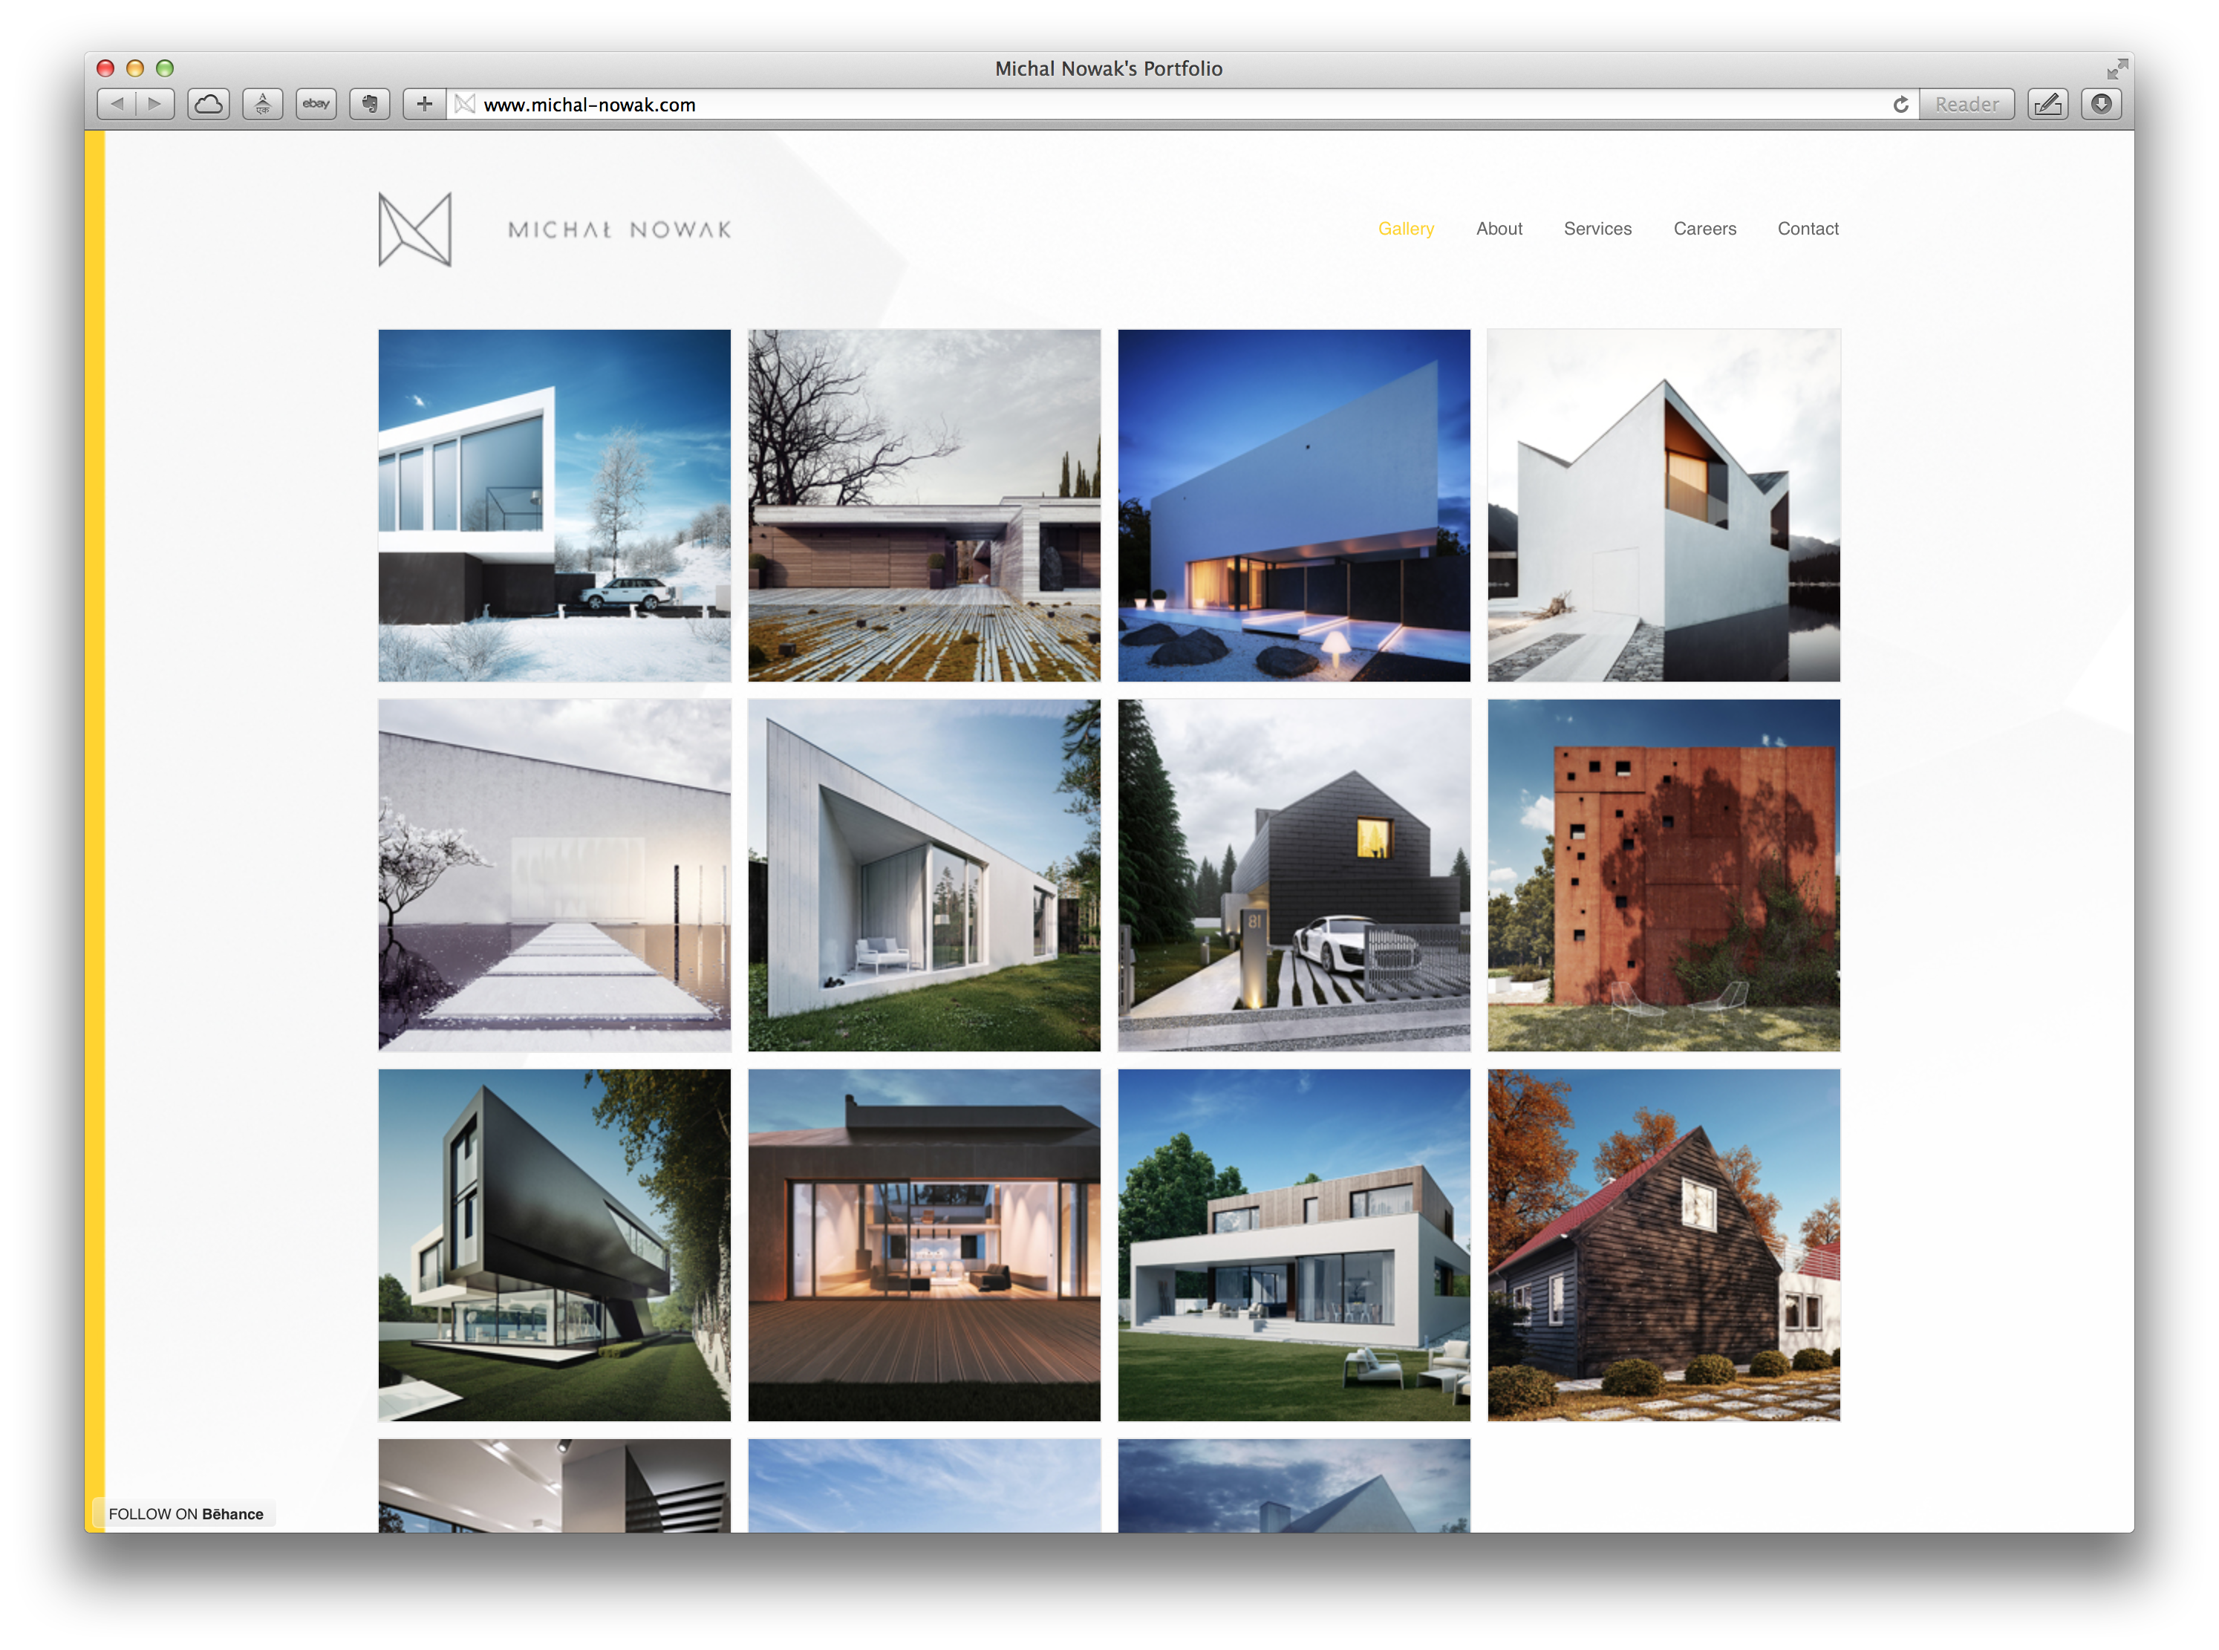Image resolution: width=2219 pixels, height=1650 pixels.
Task: Open bottom-row blue sky thumbnail
Action: coord(924,1486)
